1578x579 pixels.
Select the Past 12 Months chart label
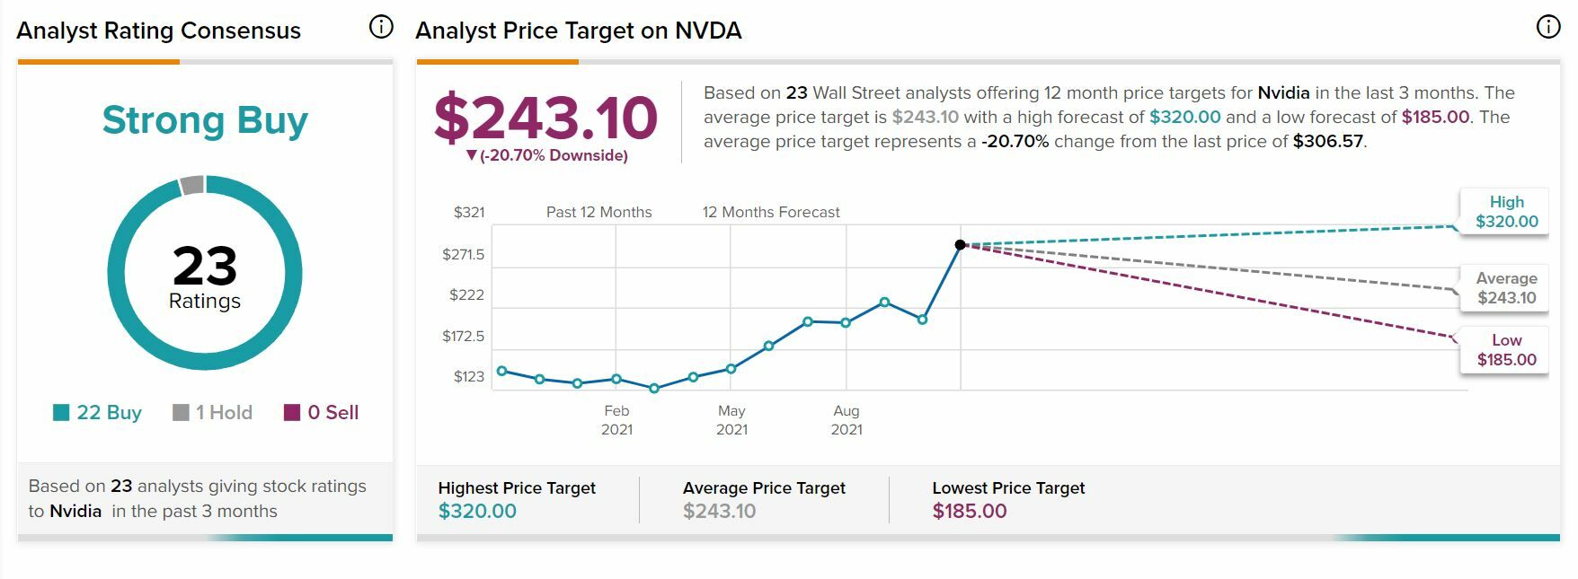(598, 212)
